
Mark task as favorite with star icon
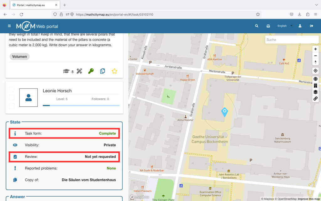point(114,71)
